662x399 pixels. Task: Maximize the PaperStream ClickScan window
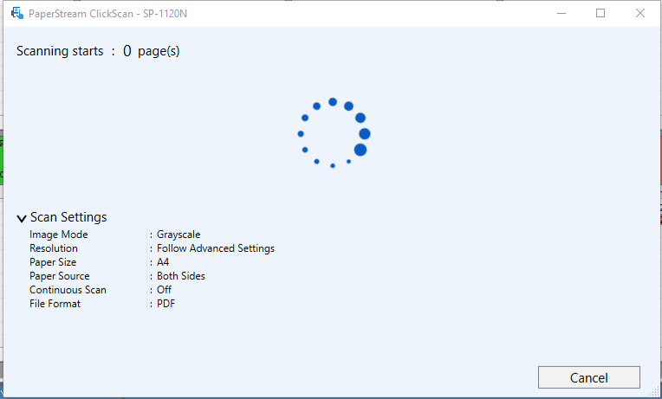coord(600,13)
